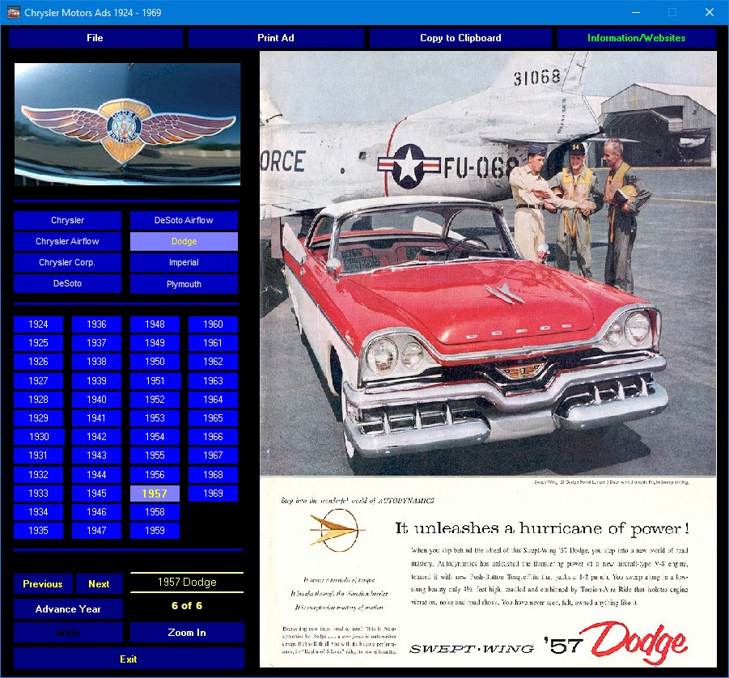Viewport: 729px width, 678px height.
Task: Click the 1956 year button
Action: pos(155,475)
